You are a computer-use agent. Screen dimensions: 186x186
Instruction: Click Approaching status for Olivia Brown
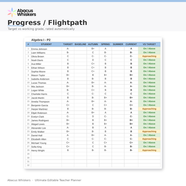pyautogui.click(x=149, y=56)
